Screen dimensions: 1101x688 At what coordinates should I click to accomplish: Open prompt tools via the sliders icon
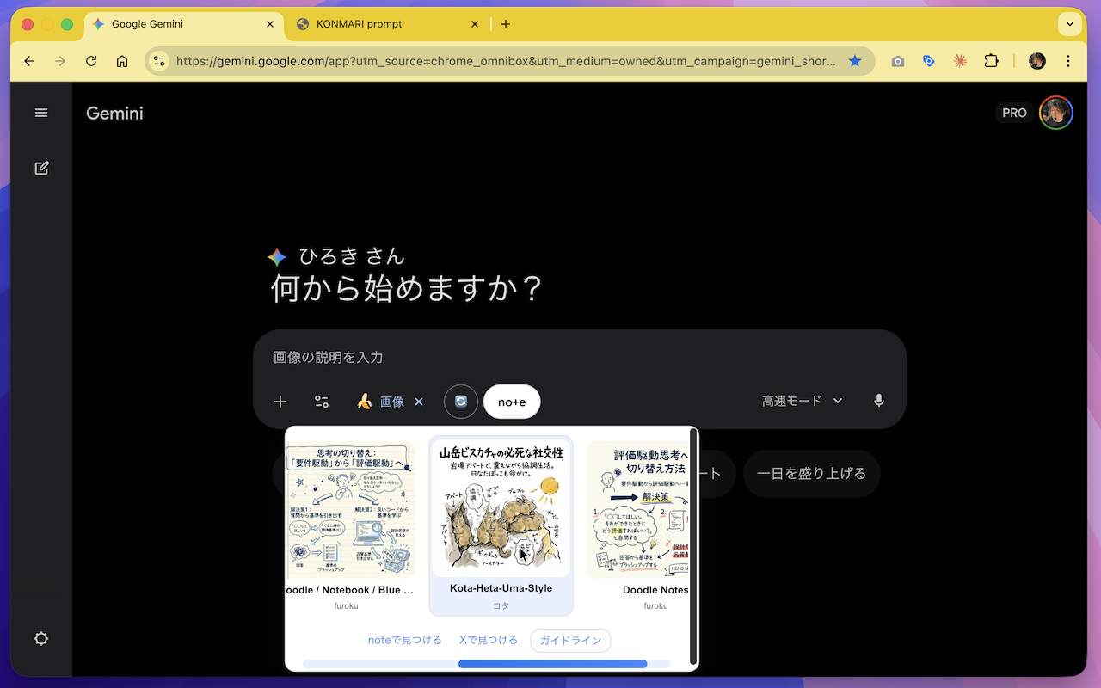(322, 401)
